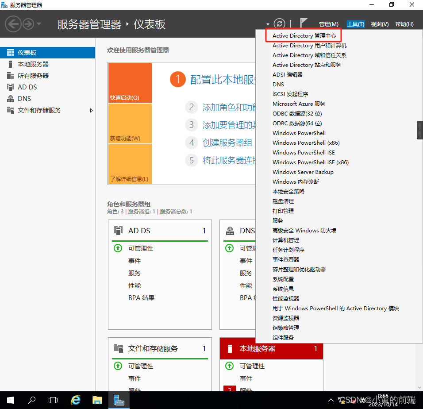Open 事件查看器 from the tools menu
This screenshot has height=409, width=423.
click(286, 259)
